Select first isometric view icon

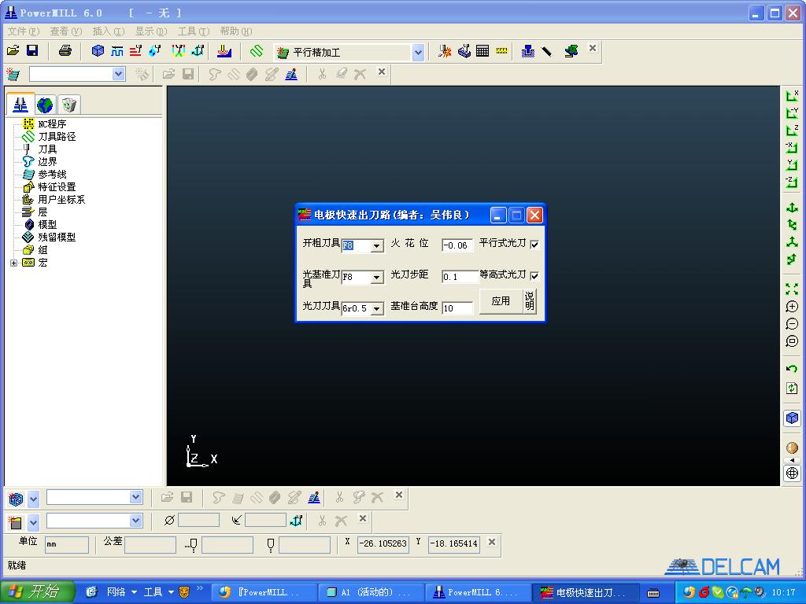tap(792, 208)
